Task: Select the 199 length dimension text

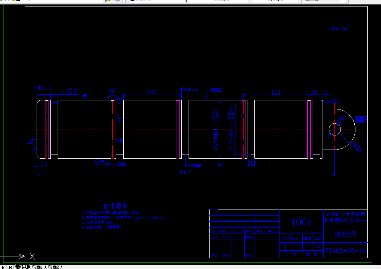Action: point(152,92)
